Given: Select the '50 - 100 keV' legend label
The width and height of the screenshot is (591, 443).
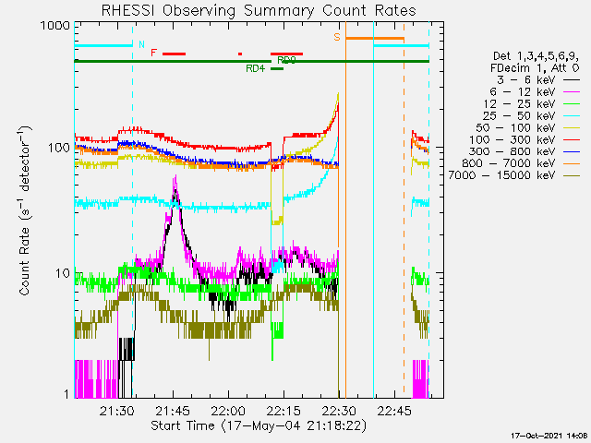Looking at the screenshot, I should [x=515, y=127].
